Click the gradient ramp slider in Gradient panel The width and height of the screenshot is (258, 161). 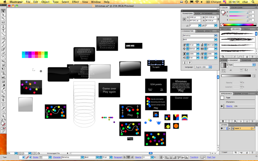click(236, 76)
